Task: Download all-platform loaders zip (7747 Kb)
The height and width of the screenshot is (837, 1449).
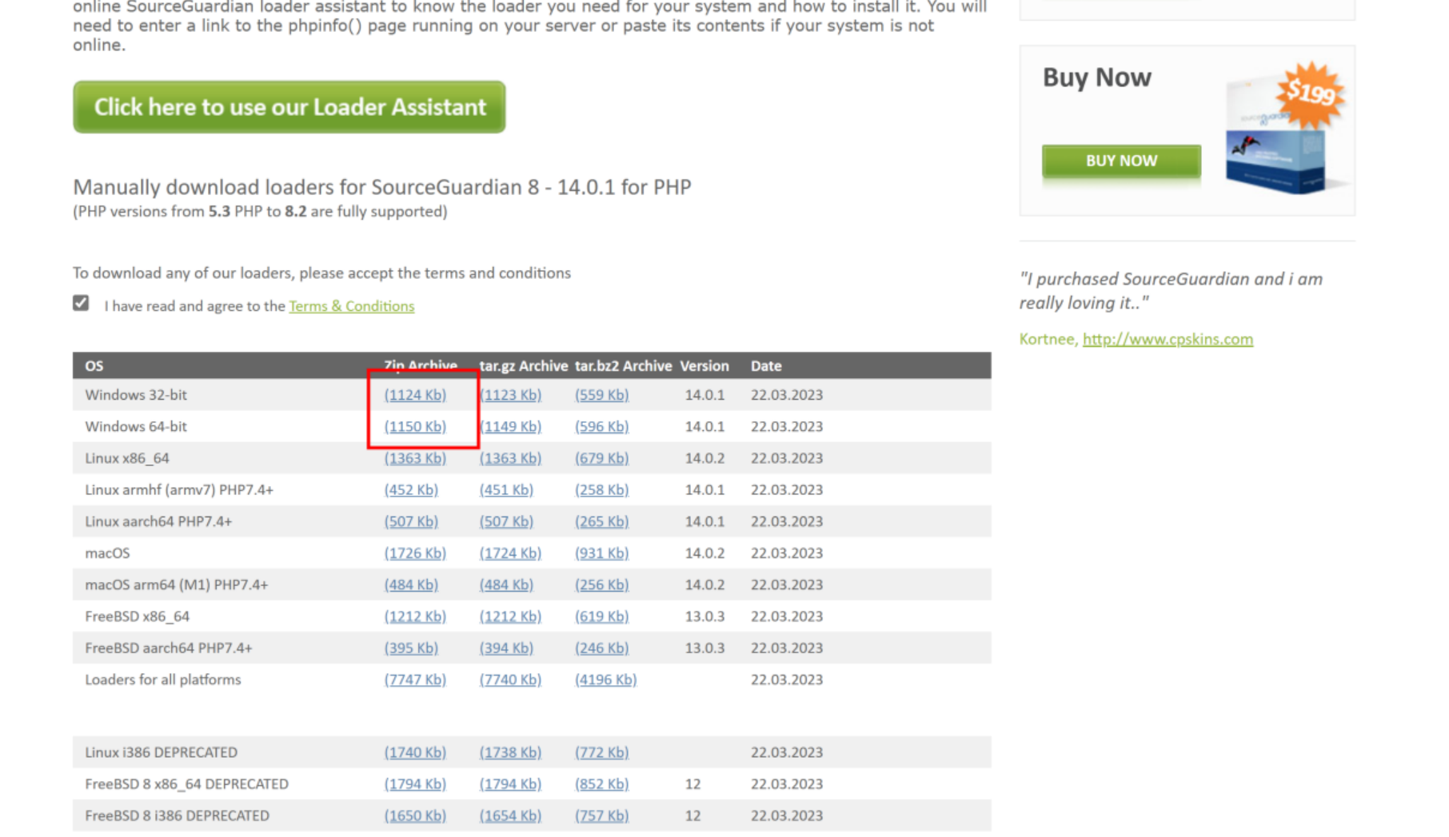Action: pos(415,680)
